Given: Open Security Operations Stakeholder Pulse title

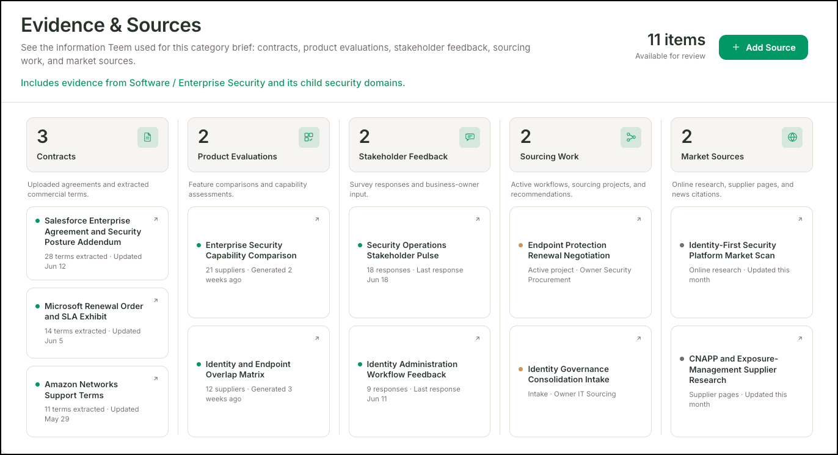Looking at the screenshot, I should (x=407, y=250).
